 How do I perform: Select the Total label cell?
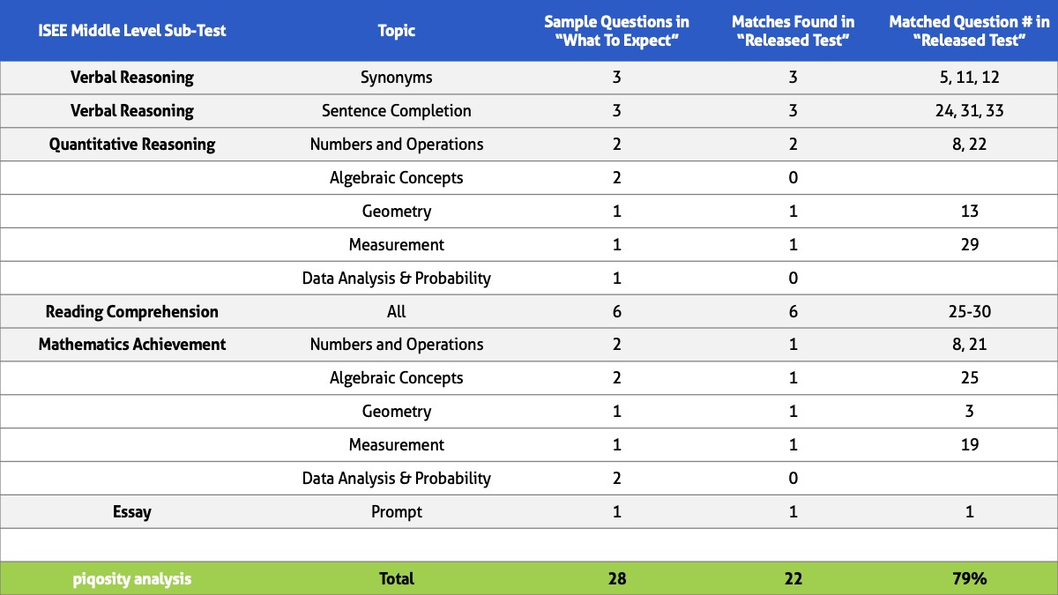tap(397, 579)
